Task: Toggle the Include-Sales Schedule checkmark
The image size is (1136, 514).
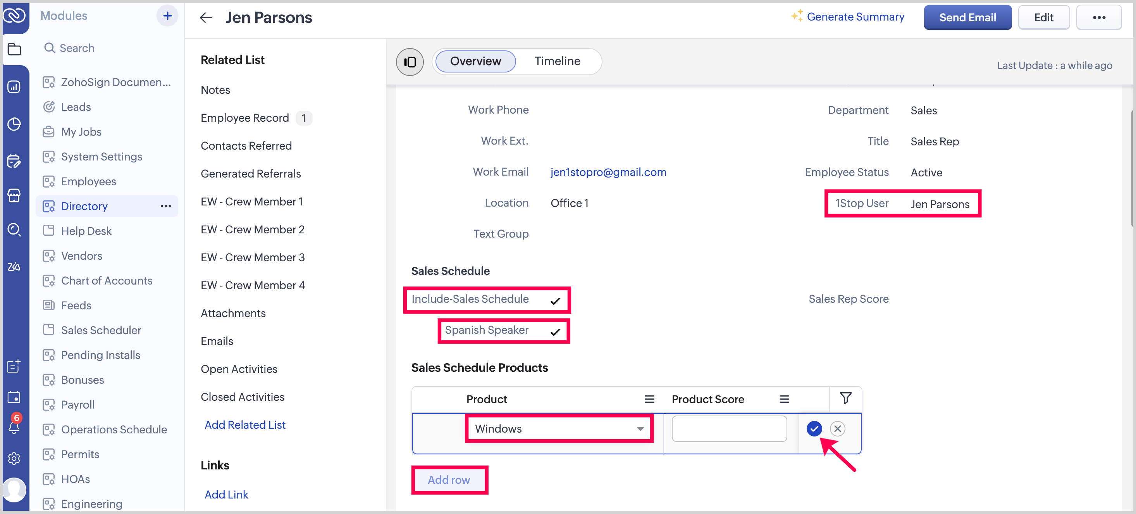Action: (x=555, y=301)
